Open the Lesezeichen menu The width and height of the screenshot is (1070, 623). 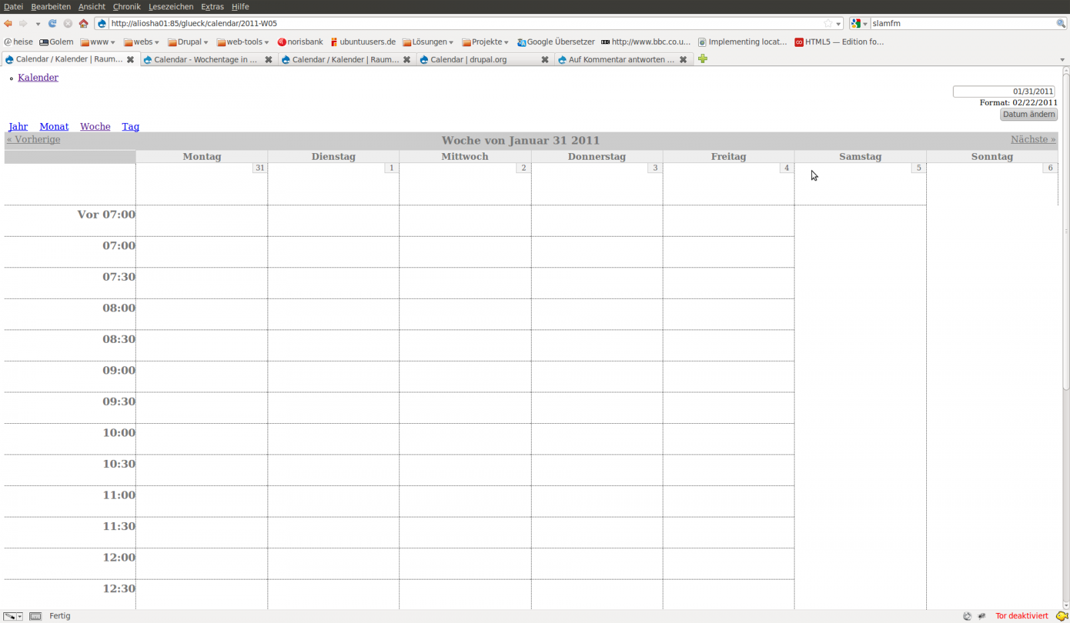pyautogui.click(x=171, y=7)
